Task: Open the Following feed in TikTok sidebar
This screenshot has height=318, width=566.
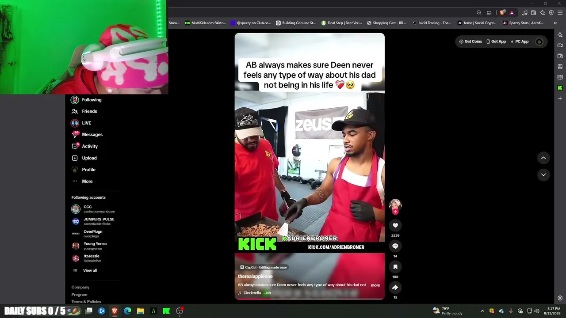Action: 86,100
